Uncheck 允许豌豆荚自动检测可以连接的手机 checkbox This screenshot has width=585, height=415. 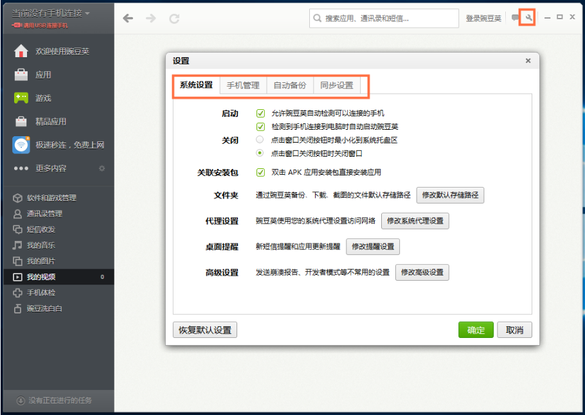260,113
